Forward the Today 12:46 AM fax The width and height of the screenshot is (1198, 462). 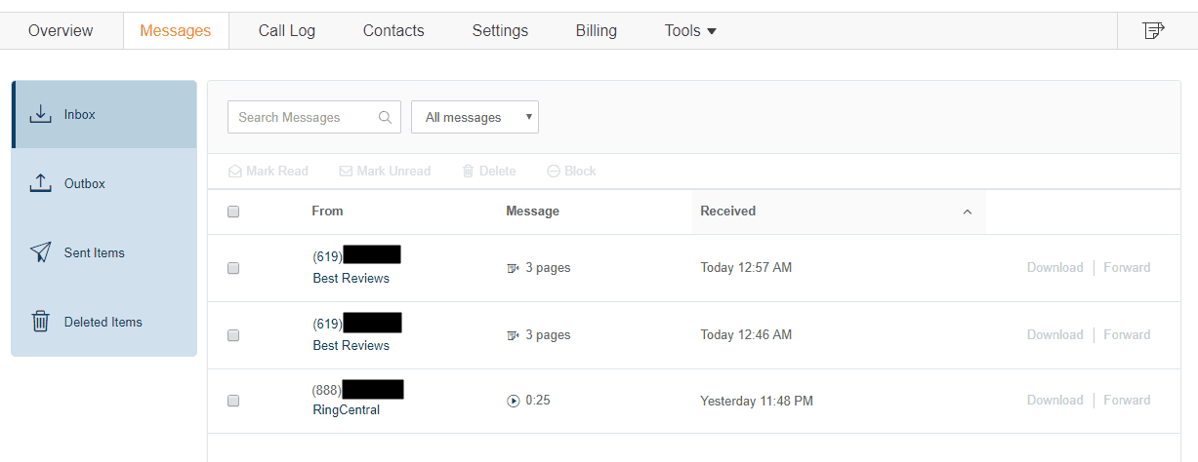[1127, 334]
